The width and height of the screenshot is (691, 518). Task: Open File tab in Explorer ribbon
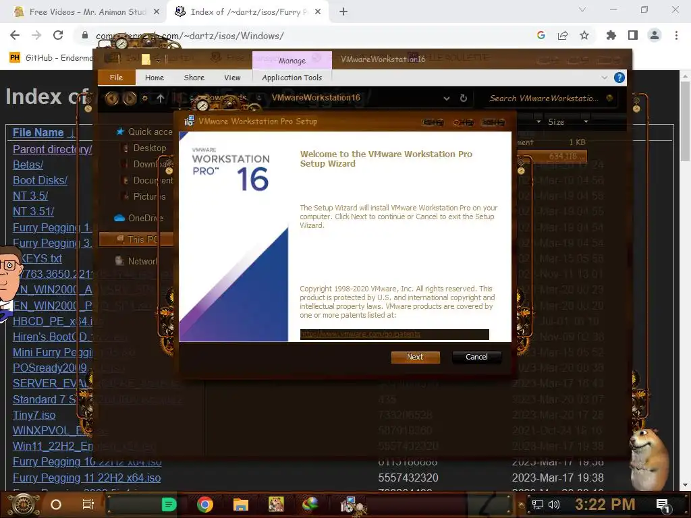pos(116,78)
